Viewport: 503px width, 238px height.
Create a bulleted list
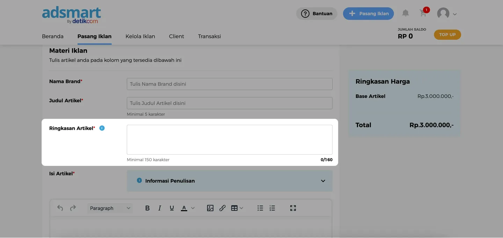[x=260, y=208]
